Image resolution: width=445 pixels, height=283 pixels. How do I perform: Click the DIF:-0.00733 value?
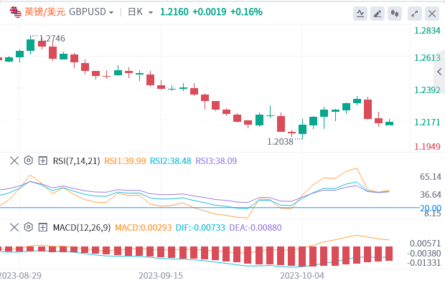tap(200, 228)
